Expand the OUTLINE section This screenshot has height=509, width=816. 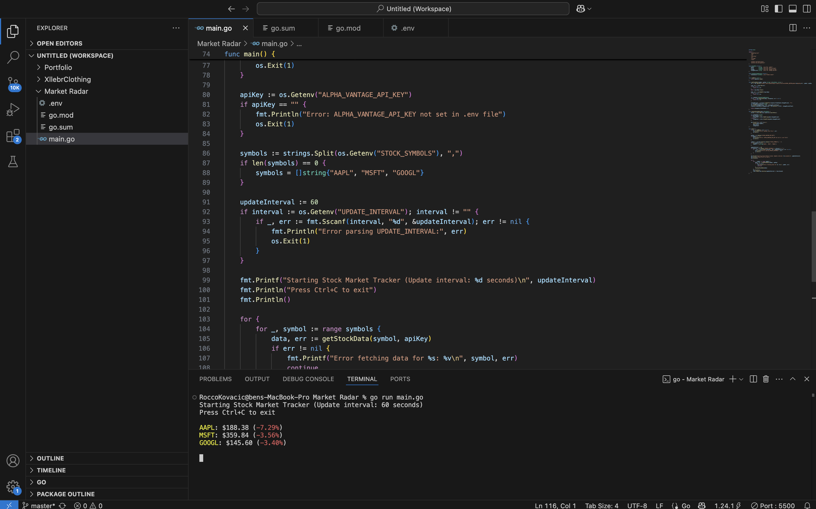[x=50, y=458]
